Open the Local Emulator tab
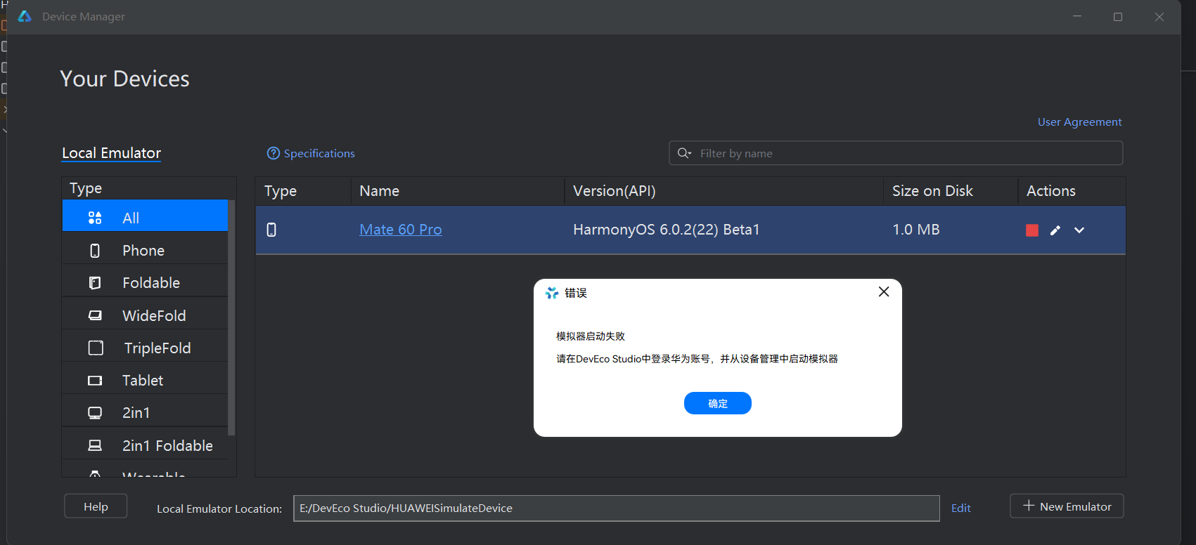 pyautogui.click(x=111, y=153)
